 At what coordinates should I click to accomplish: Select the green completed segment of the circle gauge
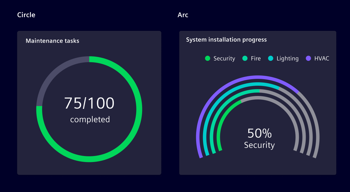[139, 109]
